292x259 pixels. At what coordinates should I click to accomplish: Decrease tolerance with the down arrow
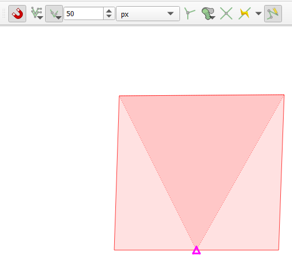pos(109,16)
